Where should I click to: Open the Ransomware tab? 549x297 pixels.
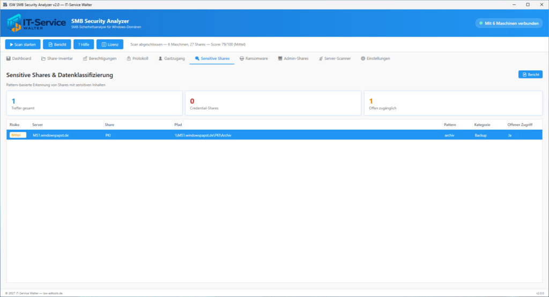point(254,58)
